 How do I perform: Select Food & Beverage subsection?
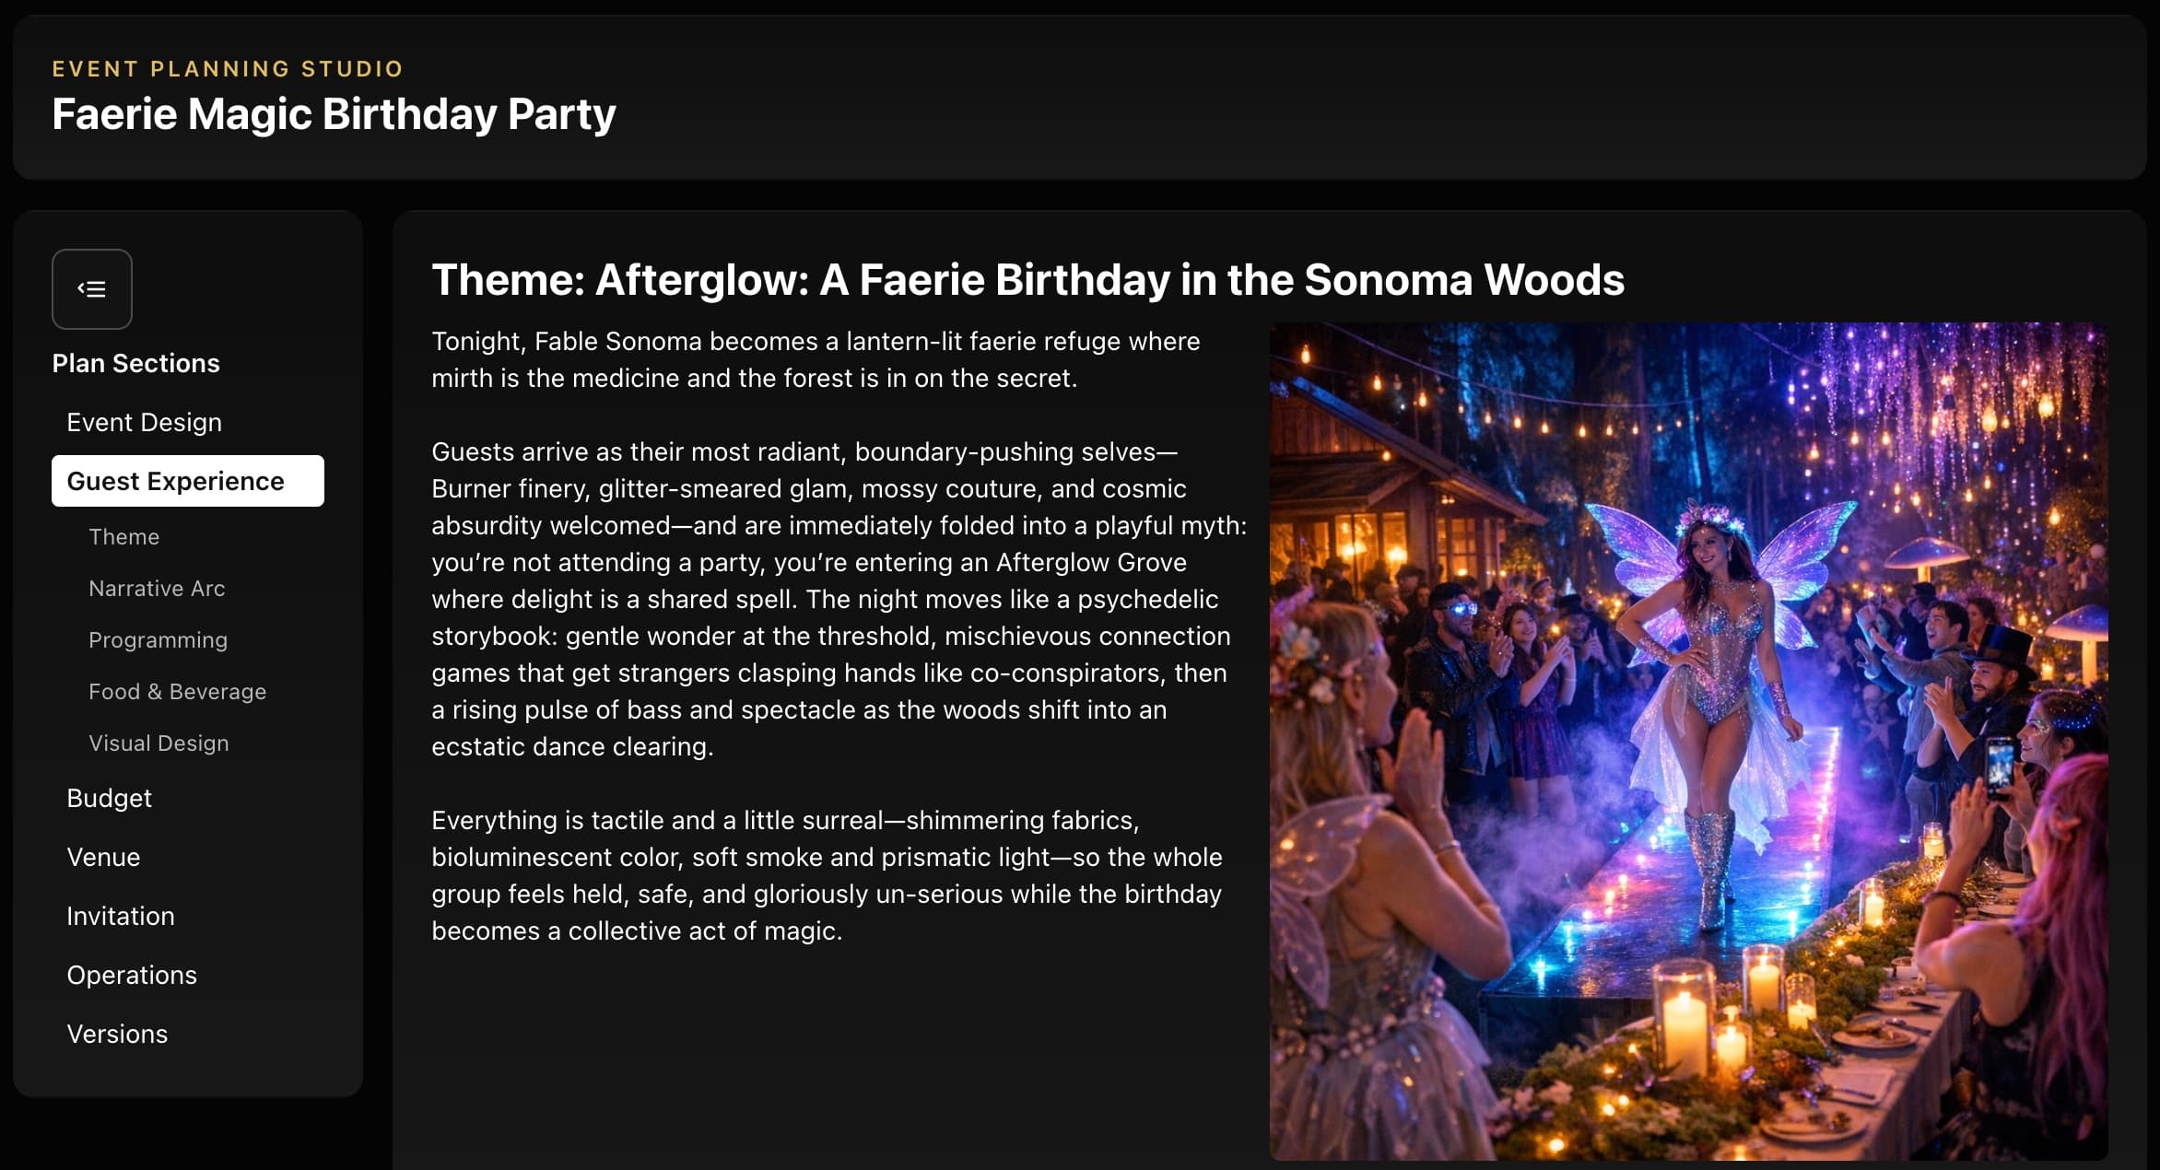177,691
